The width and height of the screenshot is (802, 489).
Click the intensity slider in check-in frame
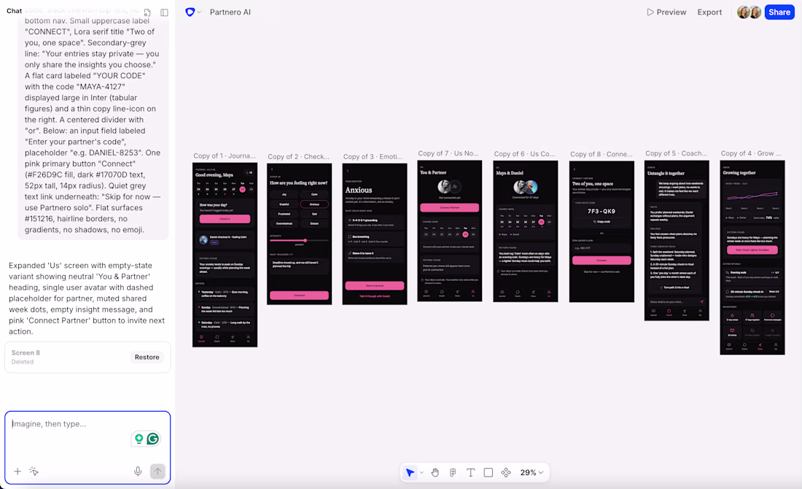[299, 240]
